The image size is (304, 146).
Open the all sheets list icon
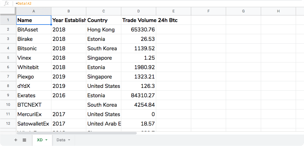coord(24,140)
